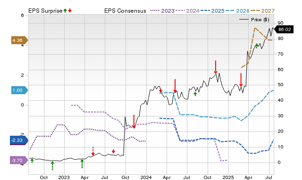This screenshot has height=180, width=302.
Task: Click the tall red surprise arrow near May 2024
Action: tap(175, 86)
